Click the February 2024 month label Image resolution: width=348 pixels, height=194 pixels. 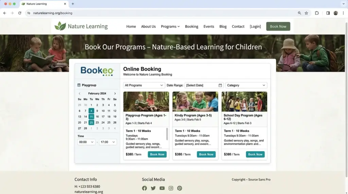tap(97, 94)
